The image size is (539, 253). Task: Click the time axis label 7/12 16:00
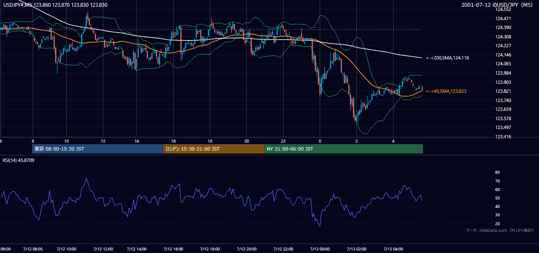pyautogui.click(x=173, y=249)
